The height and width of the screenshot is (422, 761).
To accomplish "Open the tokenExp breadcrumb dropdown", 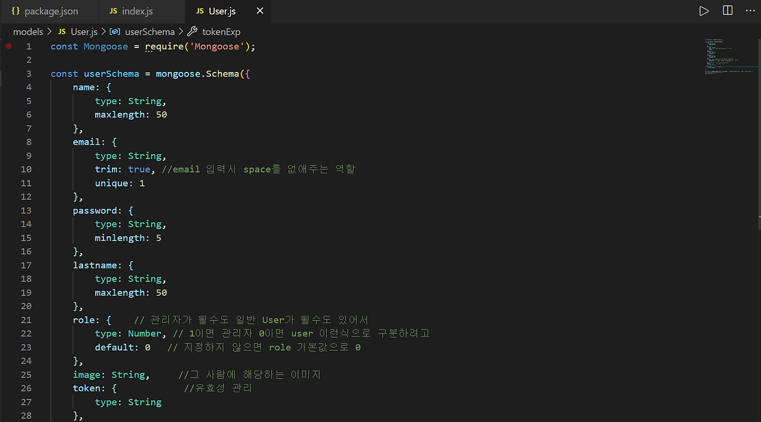I will pos(222,31).
